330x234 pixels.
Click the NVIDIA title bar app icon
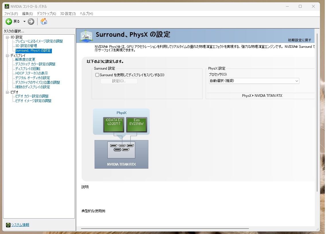click(x=7, y=6)
